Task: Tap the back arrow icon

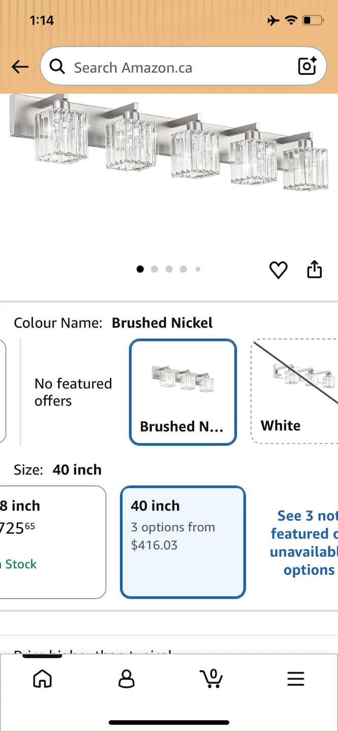Action: [x=20, y=67]
